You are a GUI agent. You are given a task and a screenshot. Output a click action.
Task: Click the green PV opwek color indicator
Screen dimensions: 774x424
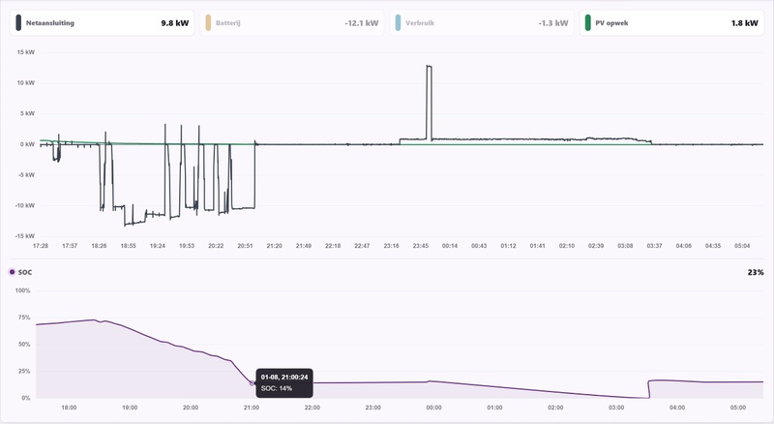click(x=587, y=22)
